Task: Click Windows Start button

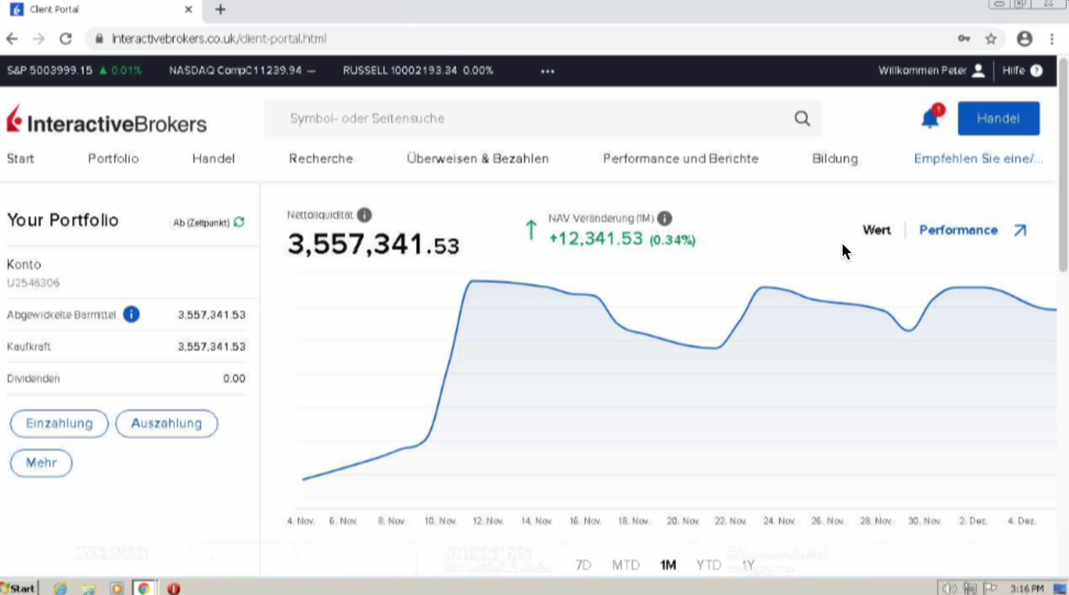Action: (19, 588)
